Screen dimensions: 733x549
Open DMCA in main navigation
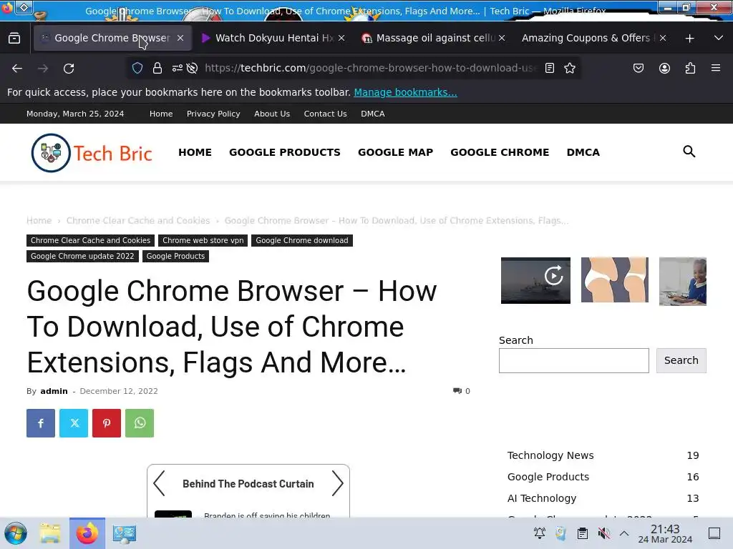(583, 152)
